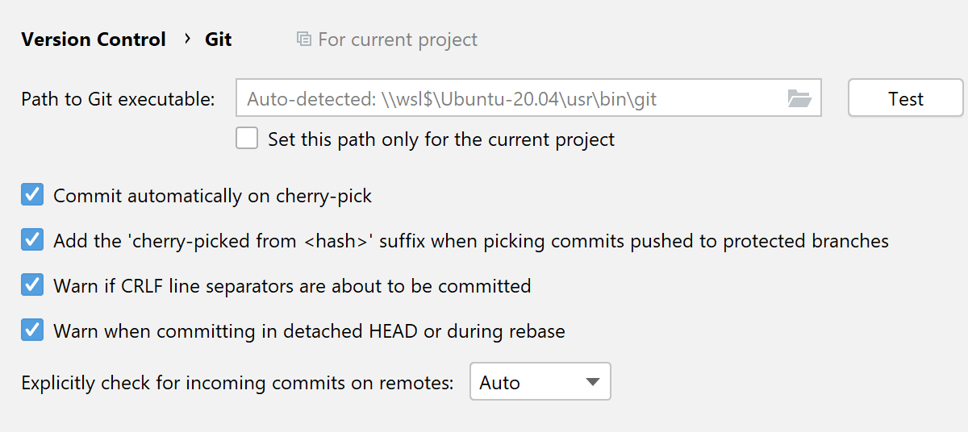This screenshot has width=968, height=432.
Task: Focus the Path to Git executable field
Action: point(508,99)
